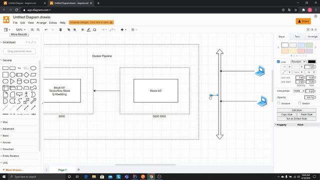
Task: Open the View menu
Action: 31,23
